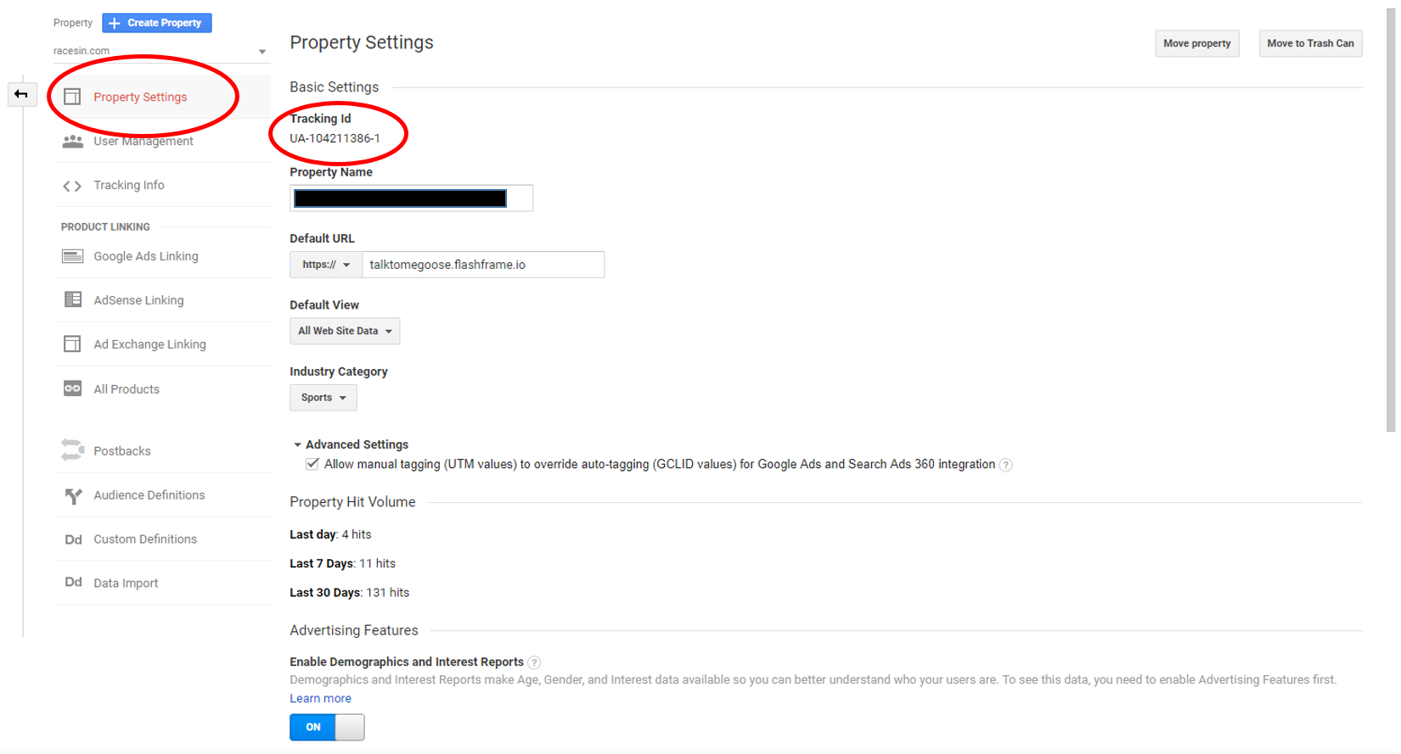Click the Tracking Info code brackets icon

tap(72, 186)
